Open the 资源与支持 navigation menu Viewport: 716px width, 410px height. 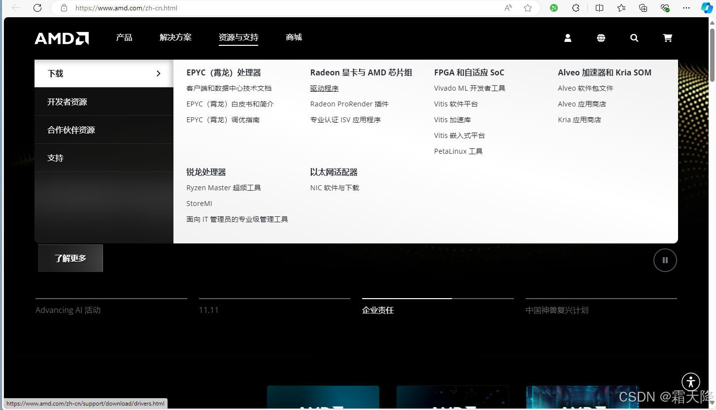pyautogui.click(x=239, y=37)
